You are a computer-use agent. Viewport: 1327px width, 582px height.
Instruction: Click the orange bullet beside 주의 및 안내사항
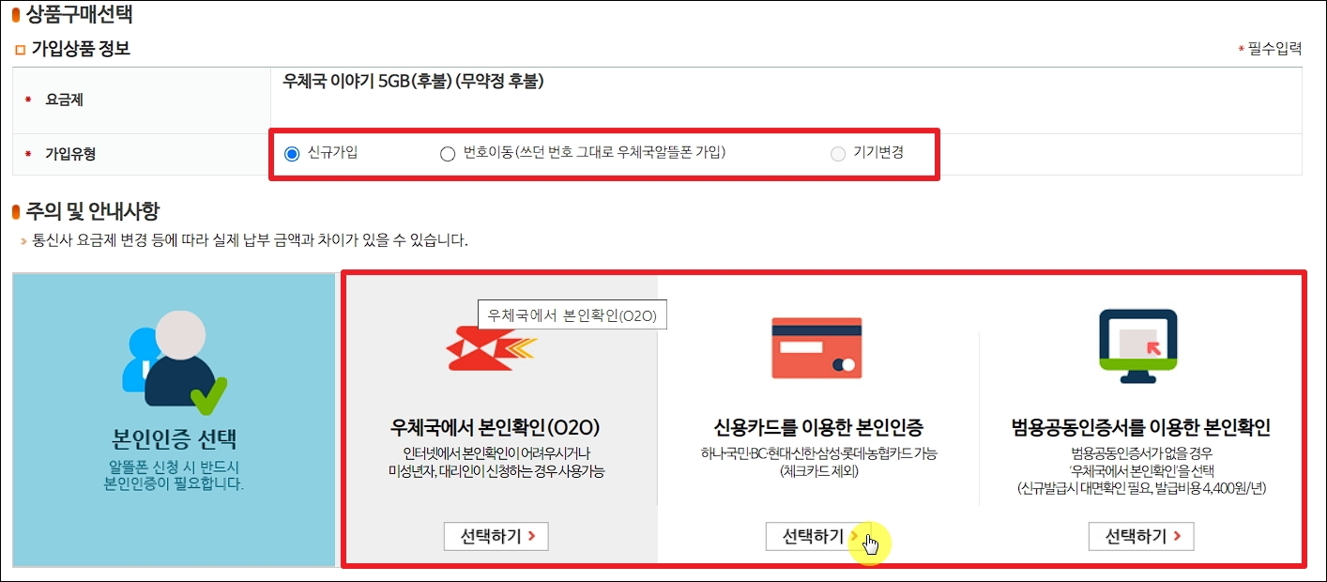pos(16,211)
